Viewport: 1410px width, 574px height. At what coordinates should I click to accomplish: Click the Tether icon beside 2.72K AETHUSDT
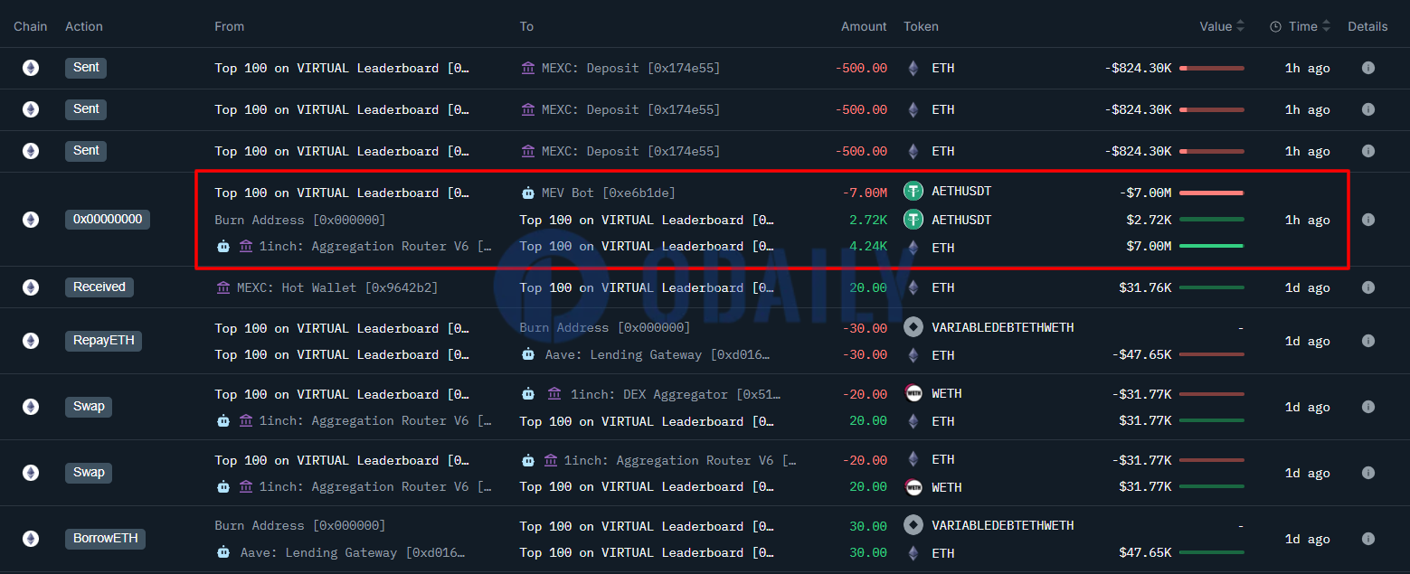click(x=913, y=220)
